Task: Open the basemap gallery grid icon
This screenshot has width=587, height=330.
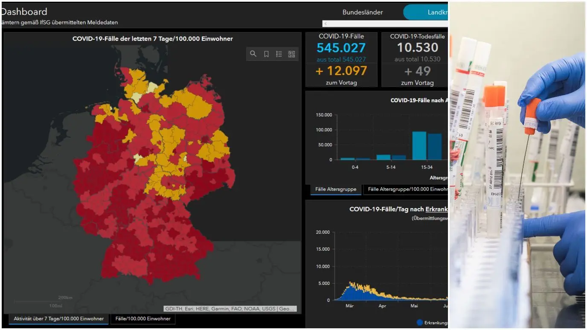Action: tap(292, 54)
